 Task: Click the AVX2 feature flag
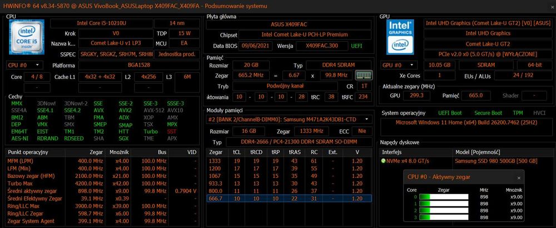(x=125, y=110)
